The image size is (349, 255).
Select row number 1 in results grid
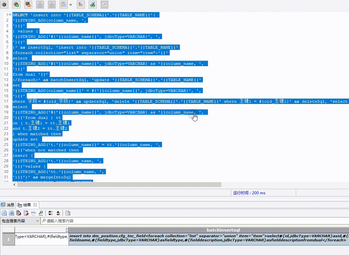pos(9,239)
